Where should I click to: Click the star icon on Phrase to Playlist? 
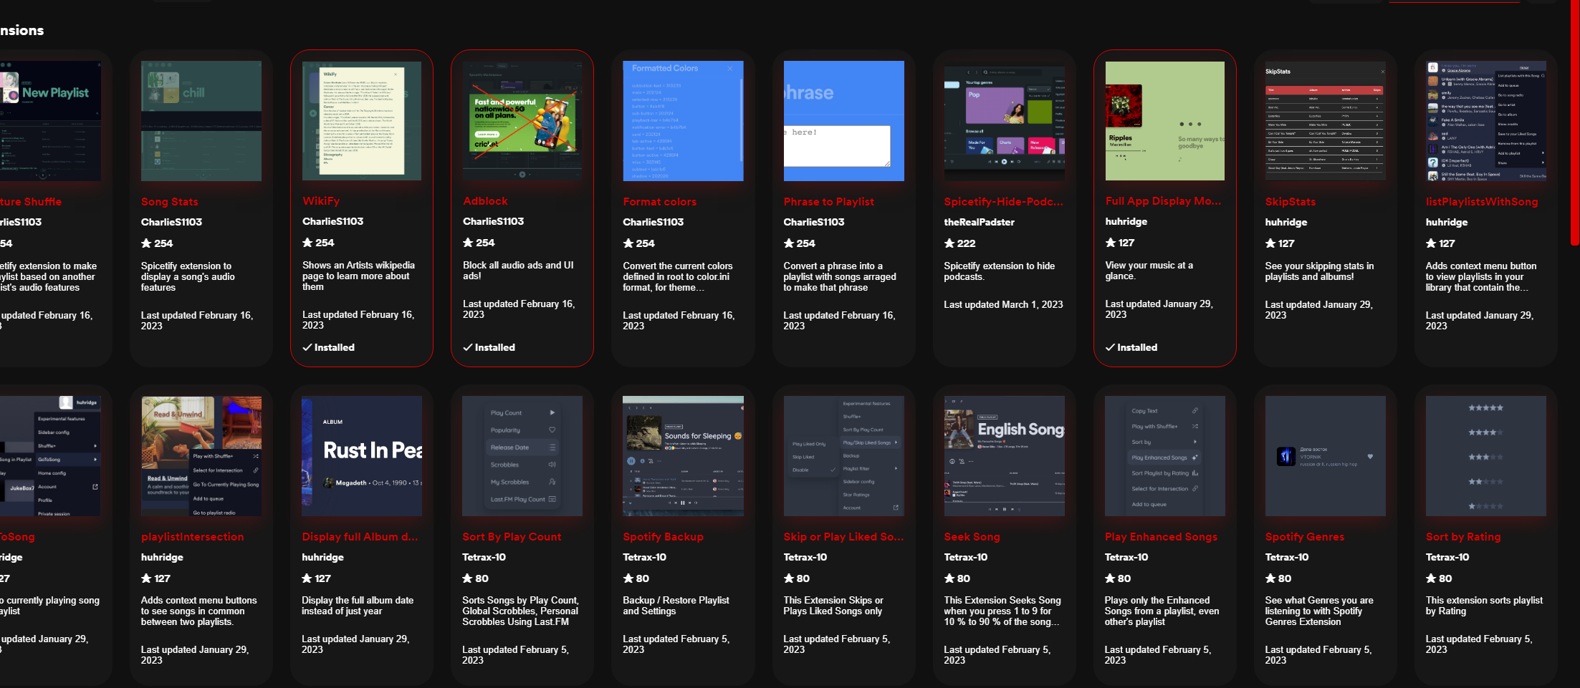coord(789,243)
